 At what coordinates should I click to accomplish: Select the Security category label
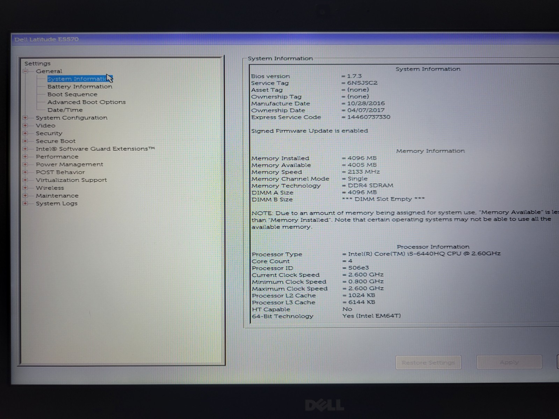(x=49, y=133)
